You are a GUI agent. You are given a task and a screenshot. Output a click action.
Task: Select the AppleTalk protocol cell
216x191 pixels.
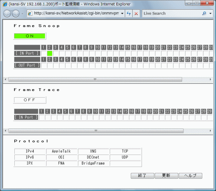pos(62,151)
